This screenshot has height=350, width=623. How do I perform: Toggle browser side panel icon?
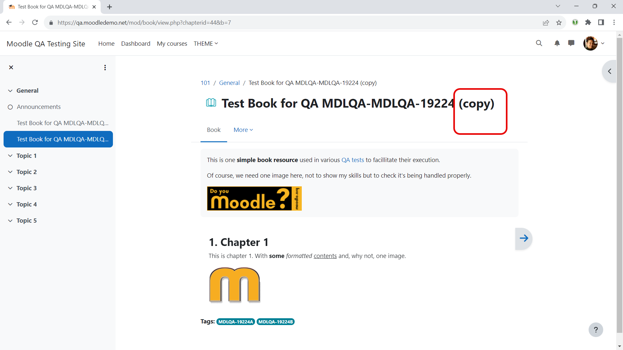(601, 22)
